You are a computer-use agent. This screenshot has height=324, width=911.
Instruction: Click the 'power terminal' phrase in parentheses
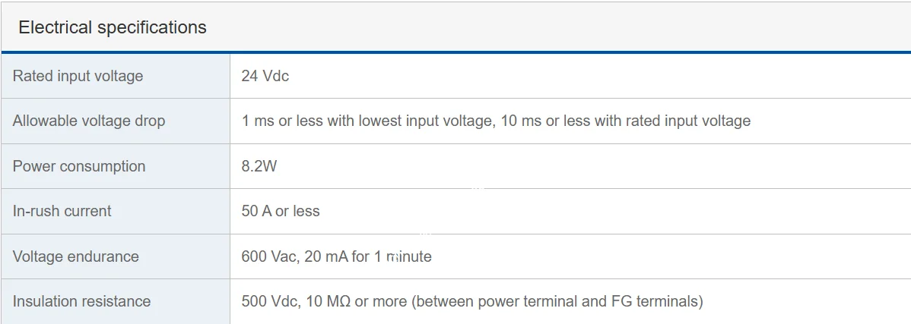pyautogui.click(x=532, y=301)
